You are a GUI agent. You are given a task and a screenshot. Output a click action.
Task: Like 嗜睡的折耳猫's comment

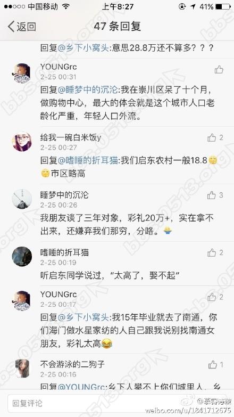(212, 252)
